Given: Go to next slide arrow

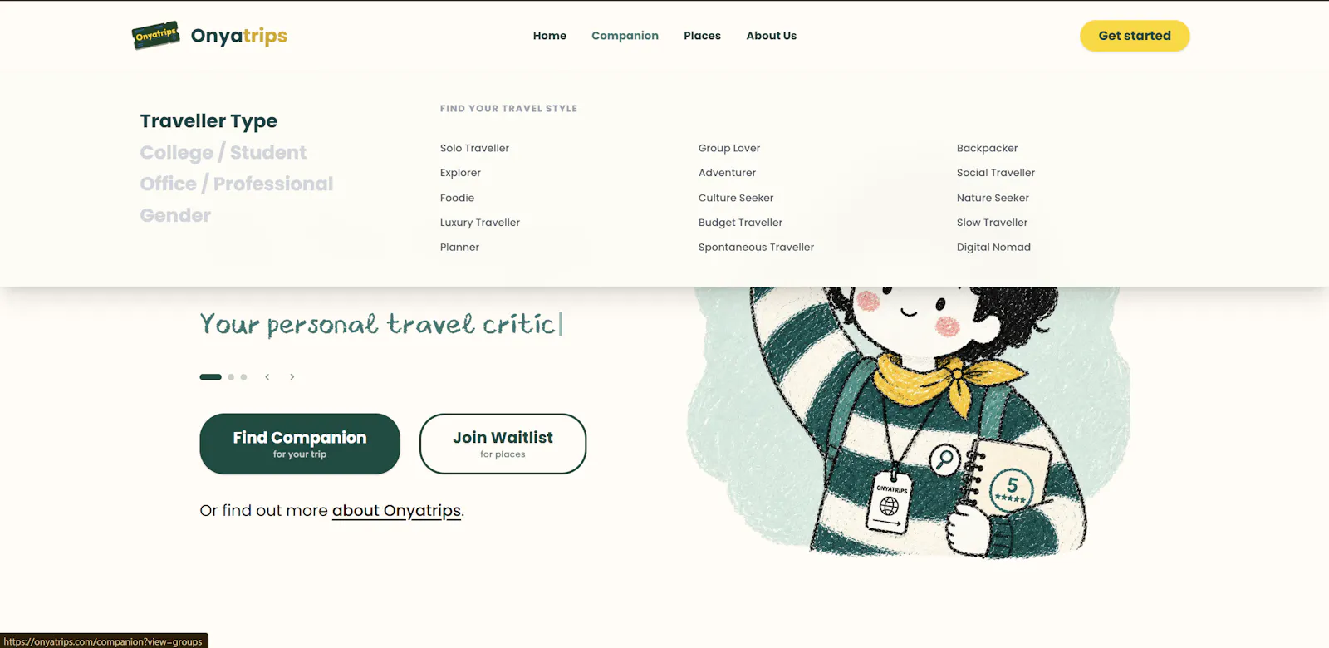Looking at the screenshot, I should 292,377.
